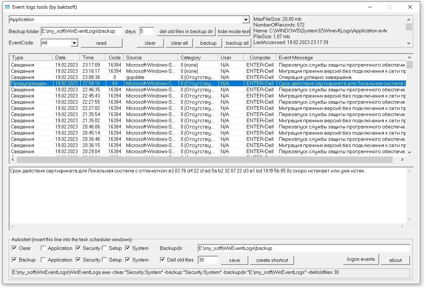
Task: Click the read button
Action: pos(101,43)
